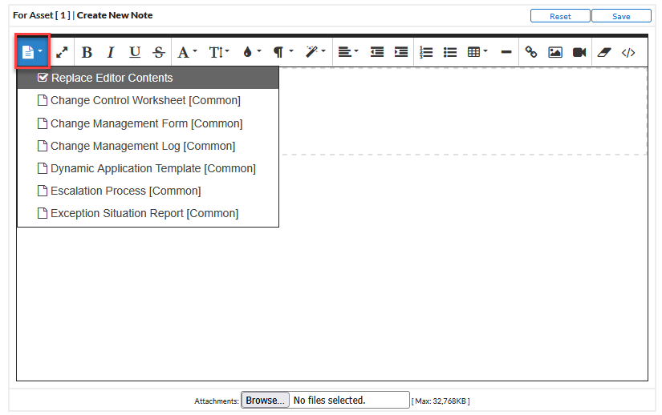Apply strikethrough formatting
This screenshot has width=662, height=415.
(159, 52)
